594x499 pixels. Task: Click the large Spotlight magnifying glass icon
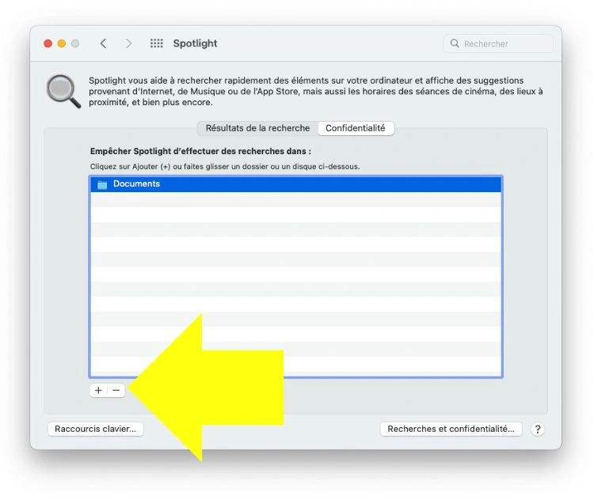coord(63,91)
